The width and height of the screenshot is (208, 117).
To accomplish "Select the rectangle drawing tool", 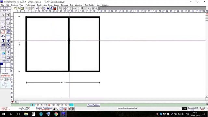I will tap(8, 23).
